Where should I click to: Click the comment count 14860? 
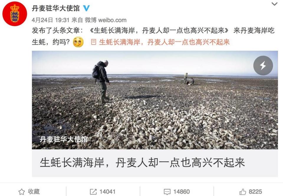[x=181, y=192]
